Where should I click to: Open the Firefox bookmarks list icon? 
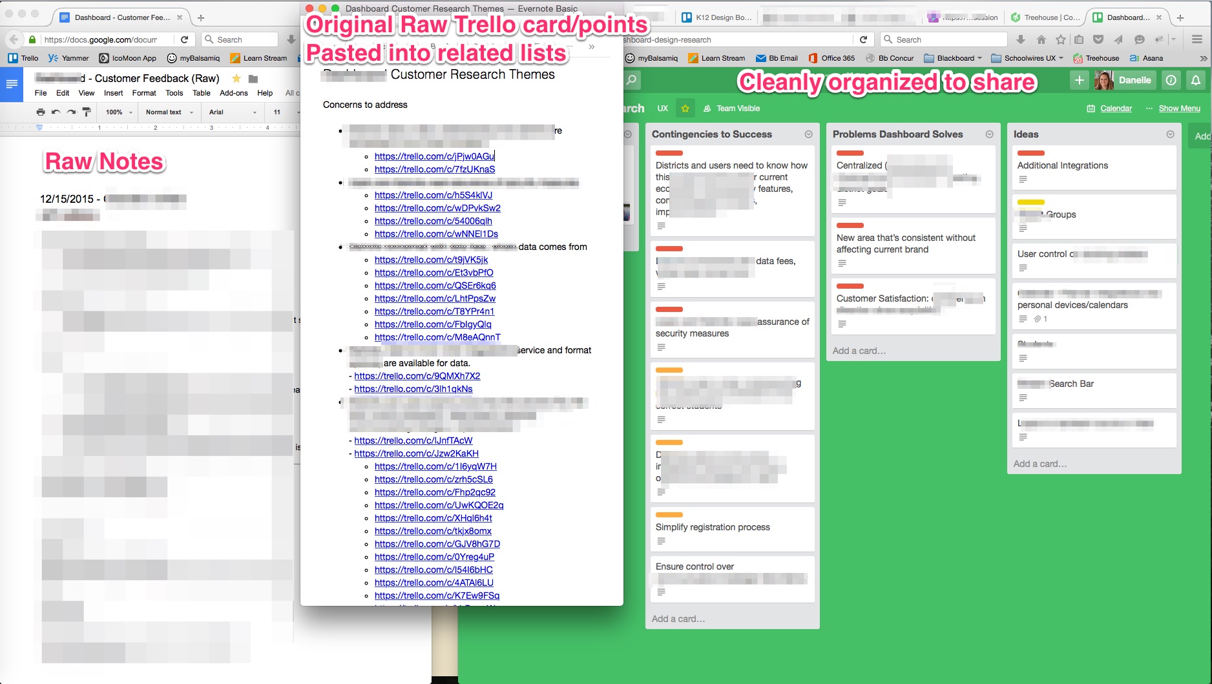pyautogui.click(x=1078, y=39)
